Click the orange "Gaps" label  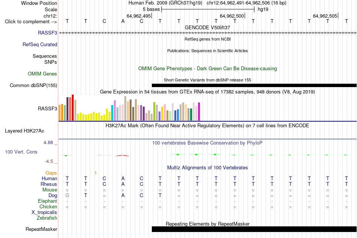51,173
